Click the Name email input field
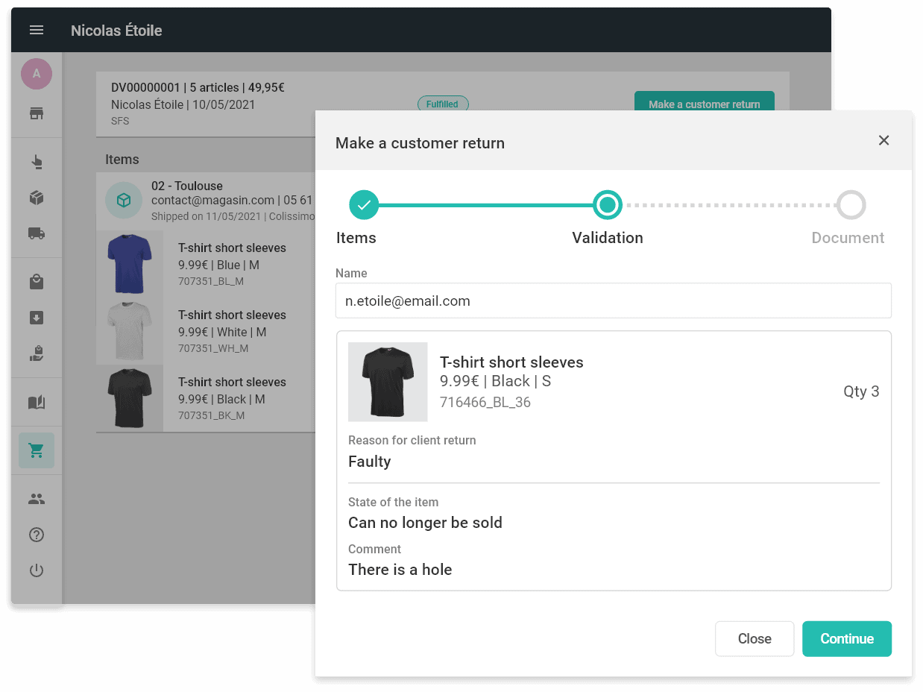Image resolution: width=923 pixels, height=692 pixels. pyautogui.click(x=613, y=301)
